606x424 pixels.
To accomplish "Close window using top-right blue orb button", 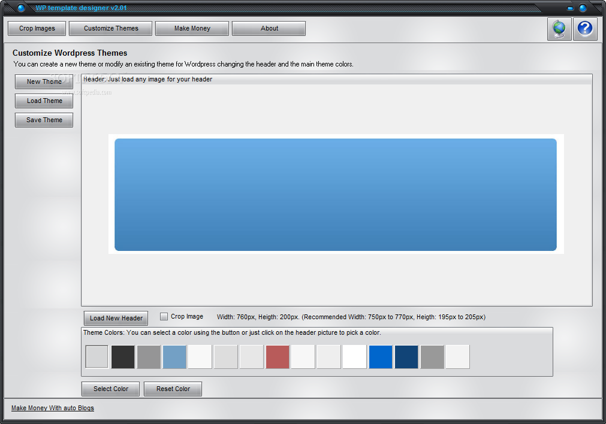I will pos(583,8).
